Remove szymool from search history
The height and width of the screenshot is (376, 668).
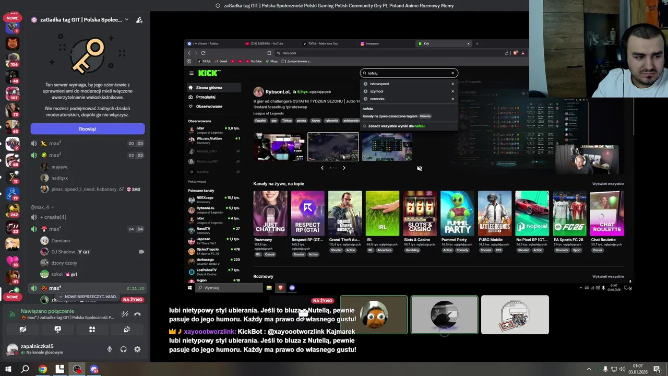pyautogui.click(x=452, y=91)
